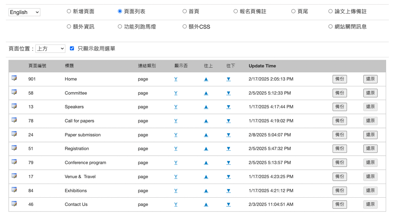Move Call for papers up with arrow
Viewport: 394px width, 219px height.
click(206, 121)
